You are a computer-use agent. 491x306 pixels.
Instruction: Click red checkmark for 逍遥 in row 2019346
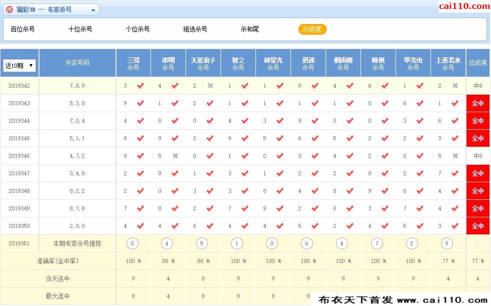click(x=315, y=156)
